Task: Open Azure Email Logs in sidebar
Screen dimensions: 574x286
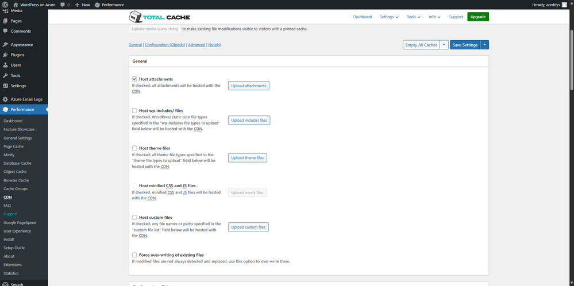Action: click(26, 99)
